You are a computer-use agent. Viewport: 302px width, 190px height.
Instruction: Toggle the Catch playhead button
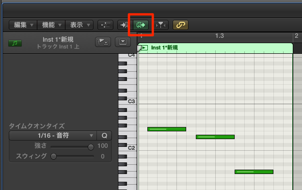(x=160, y=25)
